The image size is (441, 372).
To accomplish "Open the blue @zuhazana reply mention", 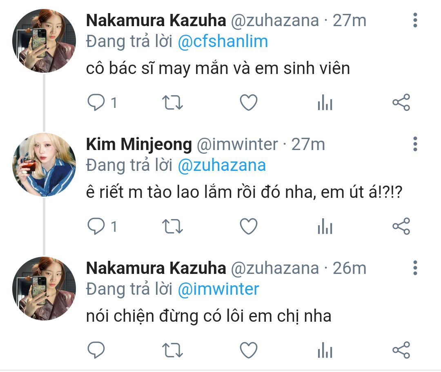I will tap(222, 165).
